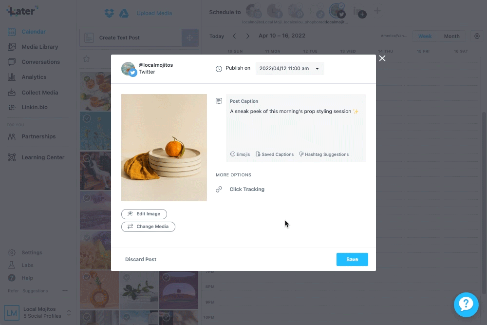Go to previous week arrow
Viewport: 487px width, 325px height.
click(235, 36)
